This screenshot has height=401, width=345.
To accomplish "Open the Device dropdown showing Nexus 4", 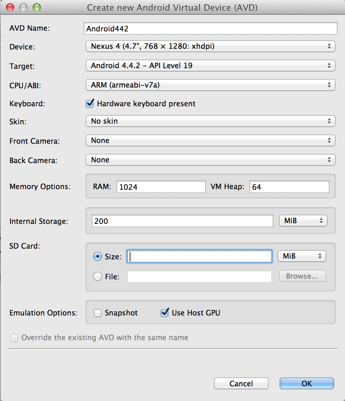I will click(210, 46).
